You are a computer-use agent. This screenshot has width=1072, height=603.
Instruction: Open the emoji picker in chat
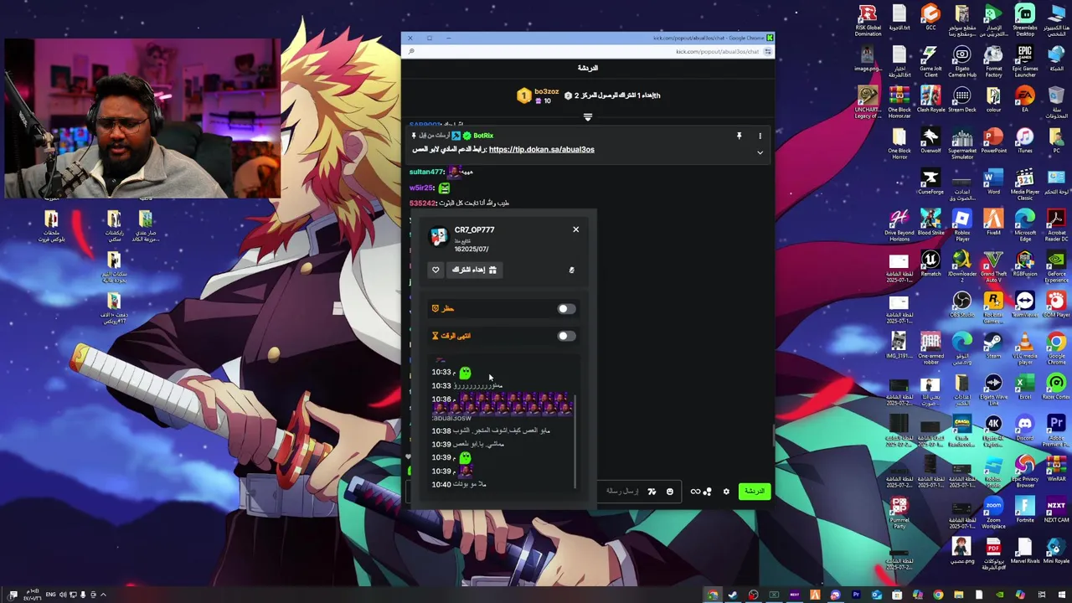point(669,492)
